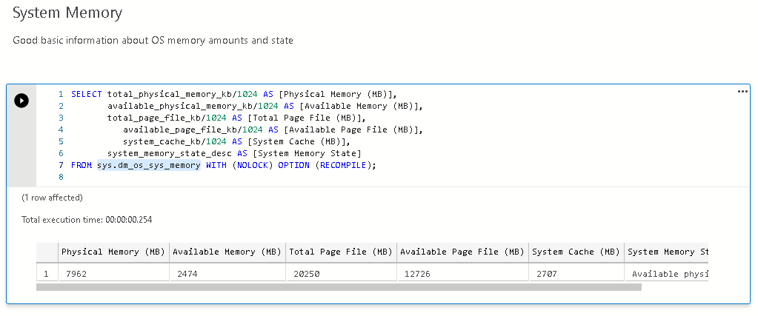Image resolution: width=758 pixels, height=316 pixels.
Task: Run the System Memory query cell
Action: pyautogui.click(x=21, y=100)
